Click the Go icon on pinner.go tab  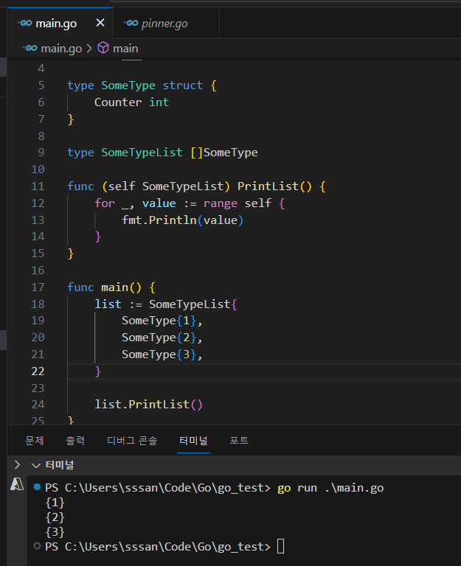pos(132,24)
